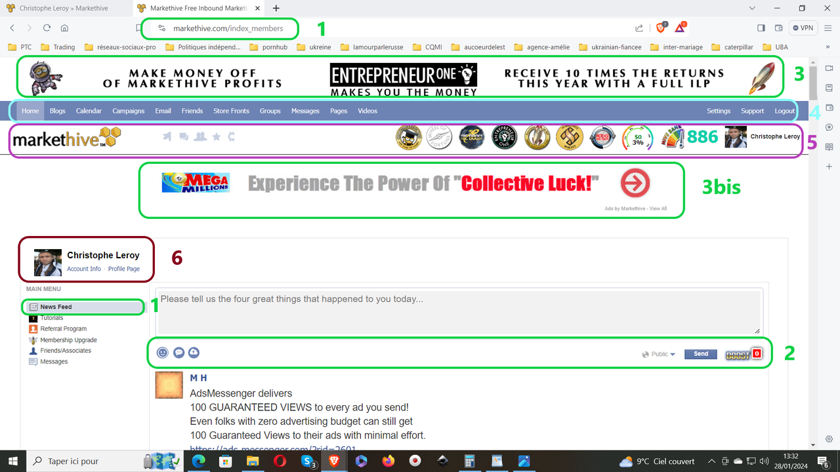Open Friends/Associates in the main menu
The height and width of the screenshot is (472, 840).
[66, 351]
